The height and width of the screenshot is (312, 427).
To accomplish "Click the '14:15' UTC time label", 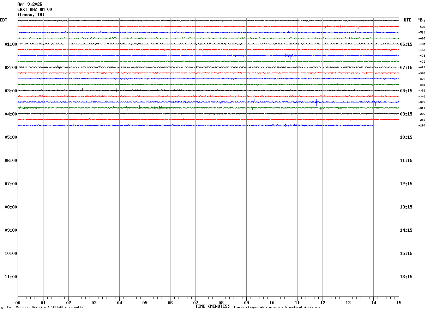I will coord(406,230).
